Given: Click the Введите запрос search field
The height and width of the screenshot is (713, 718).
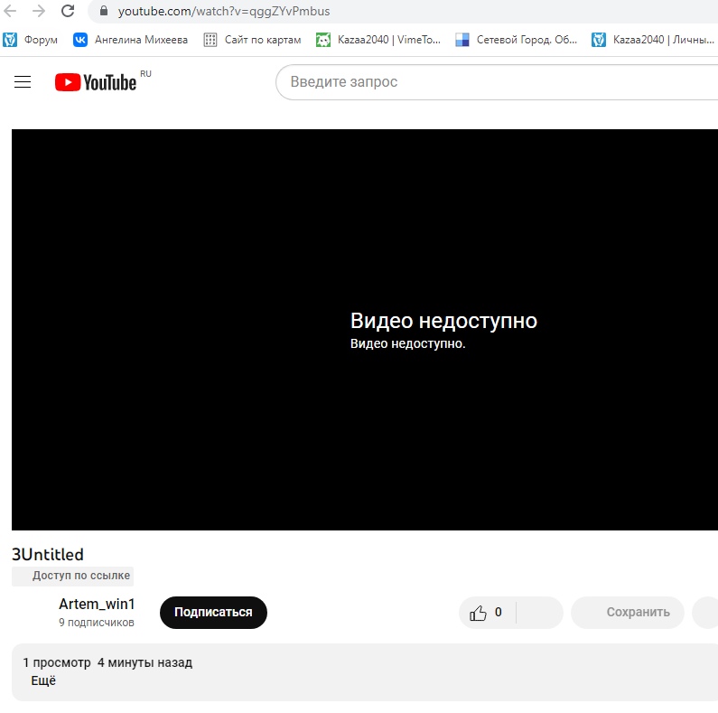Looking at the screenshot, I should coord(497,82).
